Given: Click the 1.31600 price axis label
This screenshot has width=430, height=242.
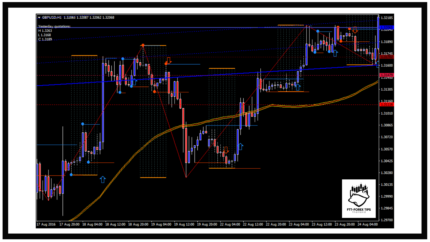Looking at the screenshot, I should pos(387,65).
